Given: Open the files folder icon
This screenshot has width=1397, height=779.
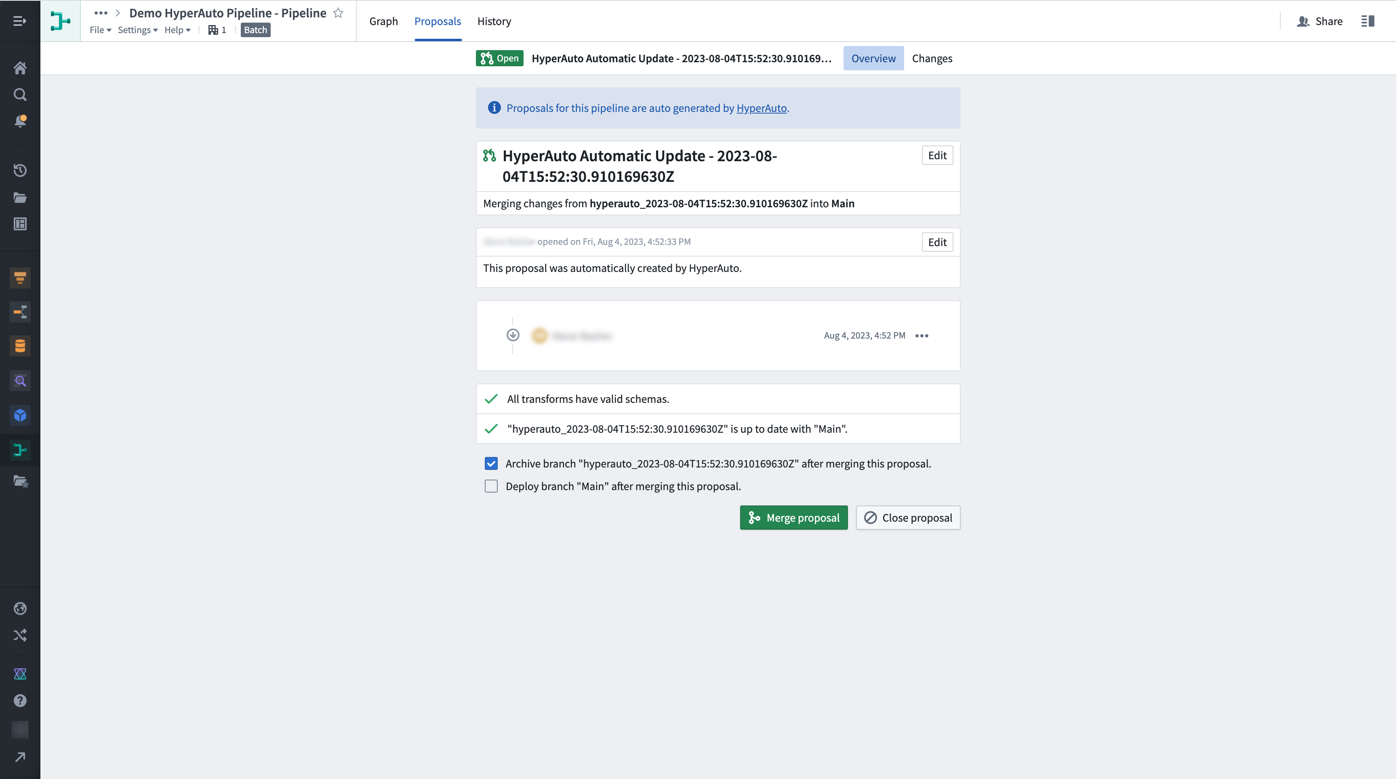Looking at the screenshot, I should click(20, 198).
